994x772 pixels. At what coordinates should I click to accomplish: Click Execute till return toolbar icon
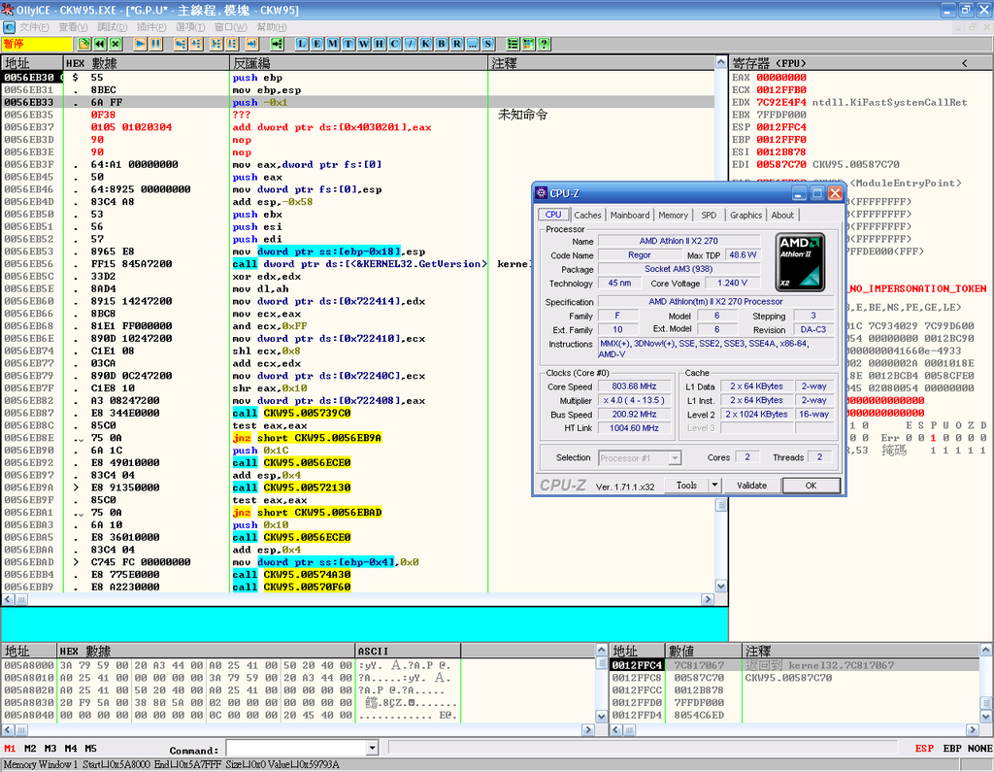pyautogui.click(x=251, y=44)
